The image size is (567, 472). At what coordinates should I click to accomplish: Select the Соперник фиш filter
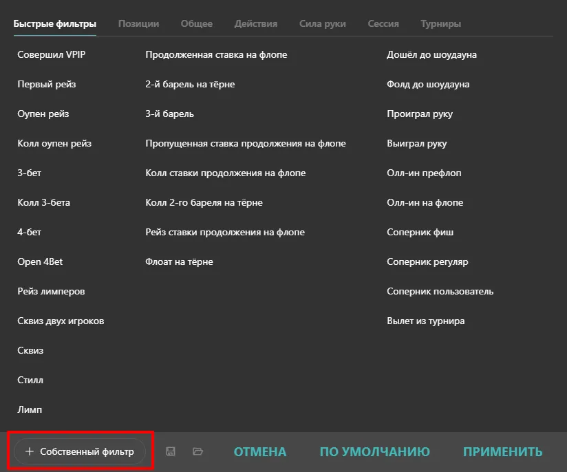pyautogui.click(x=420, y=233)
